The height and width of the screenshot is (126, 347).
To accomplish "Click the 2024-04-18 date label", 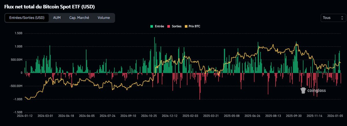I will (x=66, y=116).
